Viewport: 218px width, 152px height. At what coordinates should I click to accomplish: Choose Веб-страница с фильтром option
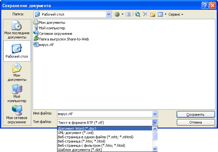[x=105, y=145]
